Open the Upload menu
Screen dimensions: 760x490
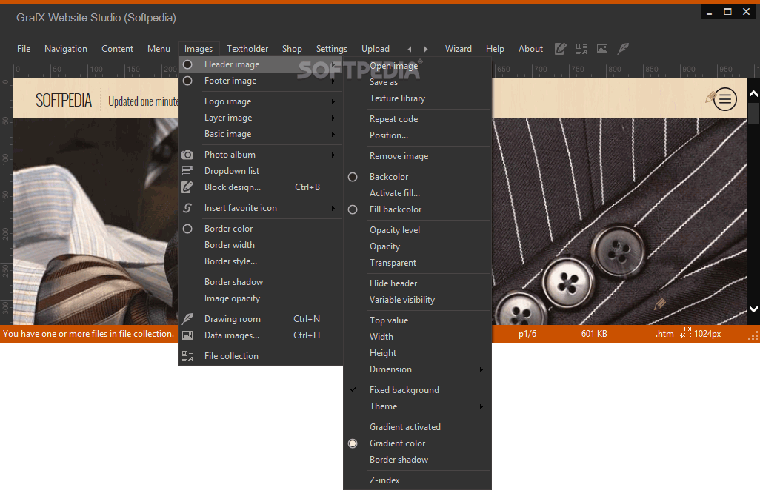click(x=375, y=49)
